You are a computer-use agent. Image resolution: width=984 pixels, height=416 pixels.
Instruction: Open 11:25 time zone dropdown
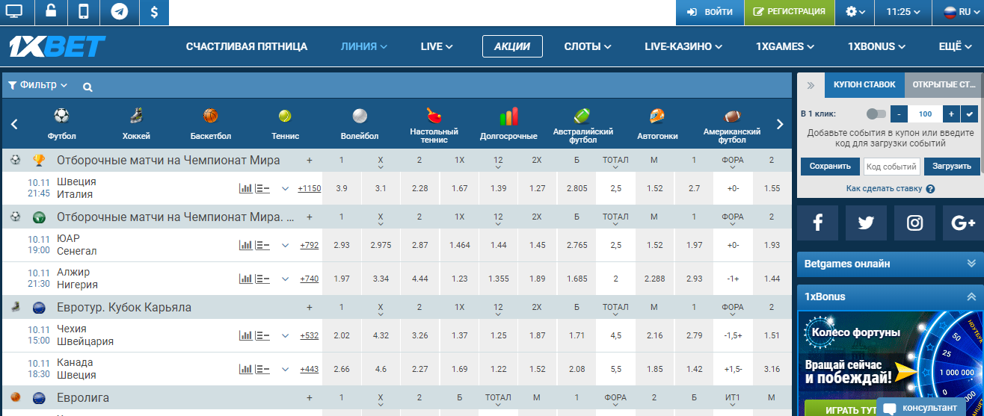coord(904,12)
